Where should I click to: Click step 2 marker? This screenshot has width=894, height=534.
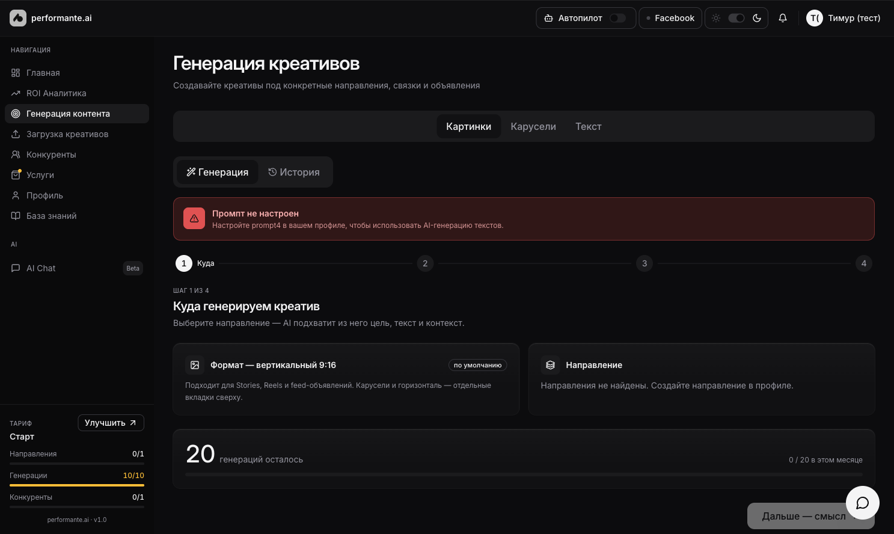(425, 263)
